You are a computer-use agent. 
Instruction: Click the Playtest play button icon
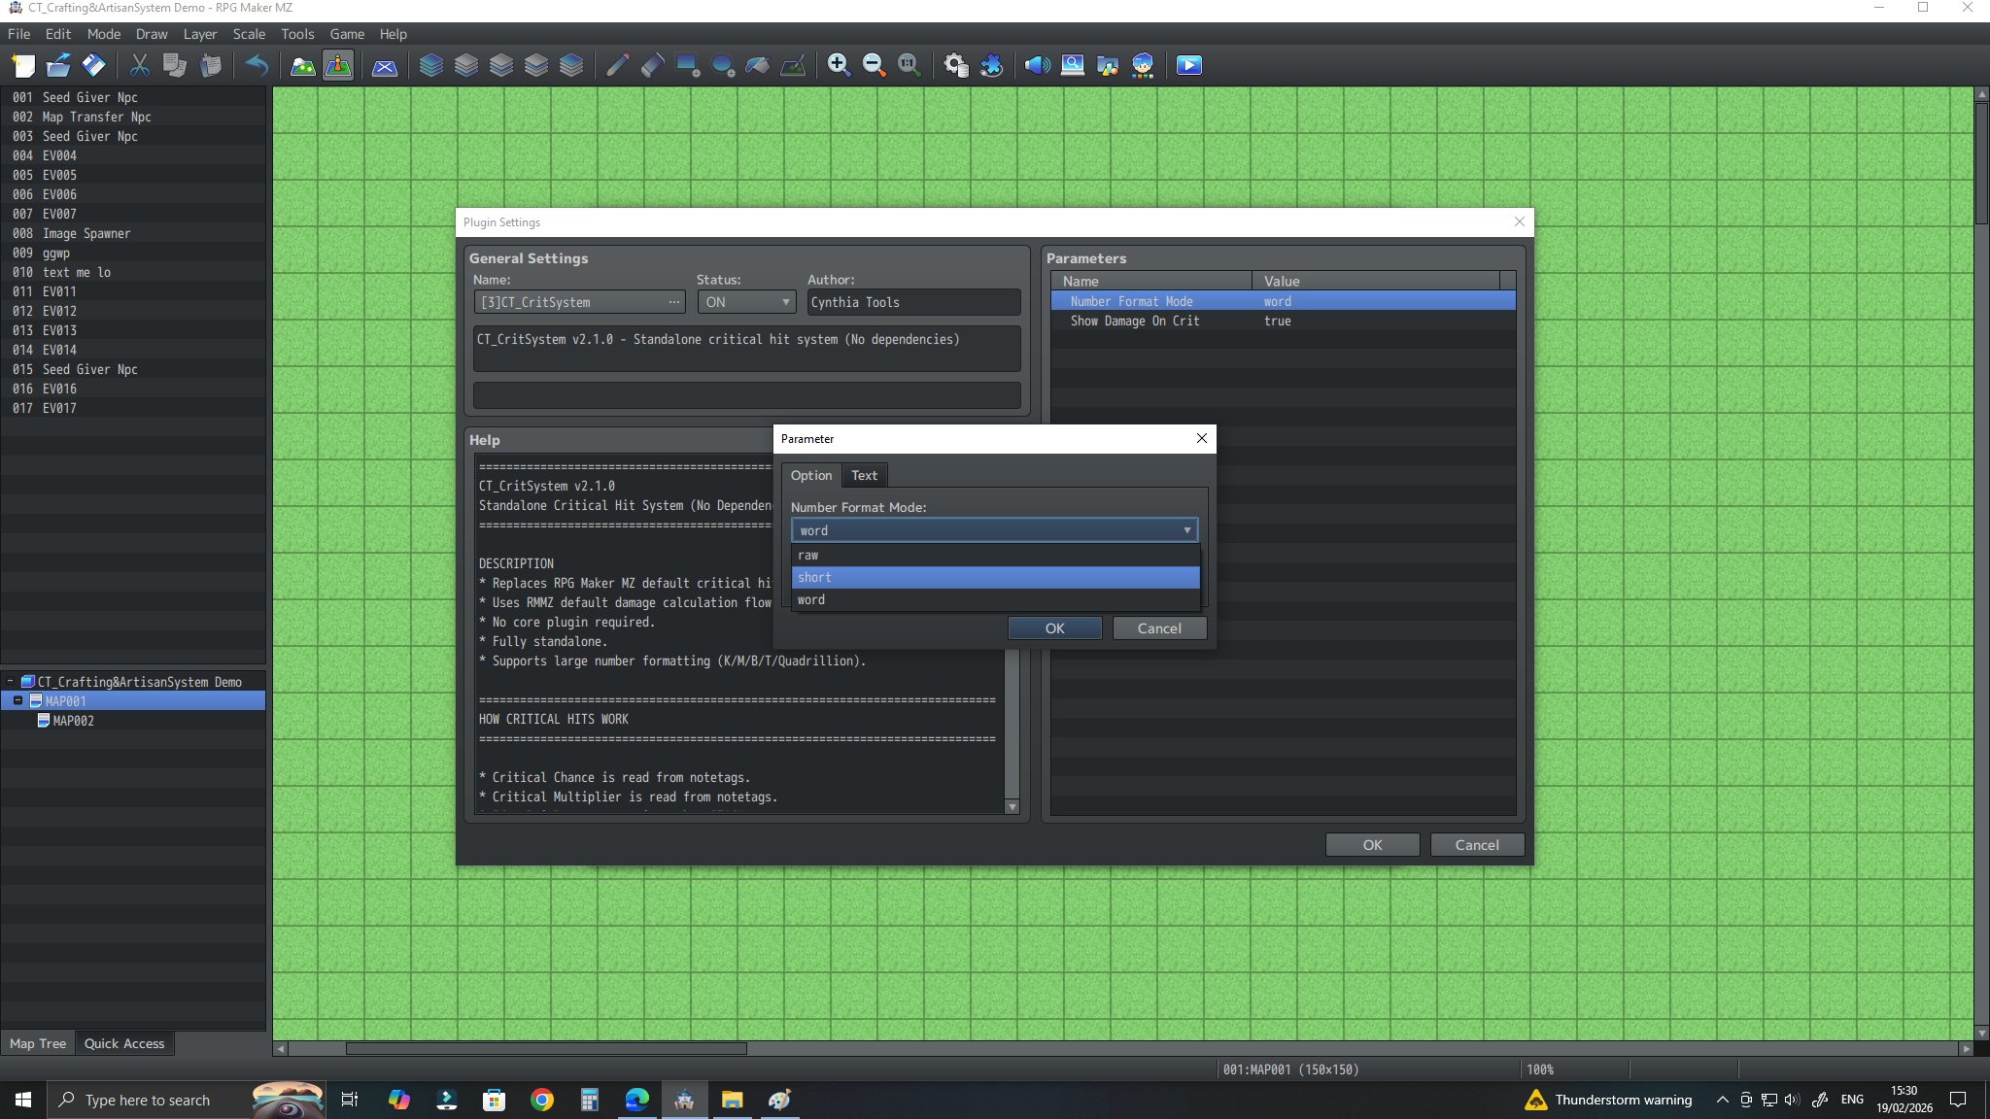point(1188,65)
